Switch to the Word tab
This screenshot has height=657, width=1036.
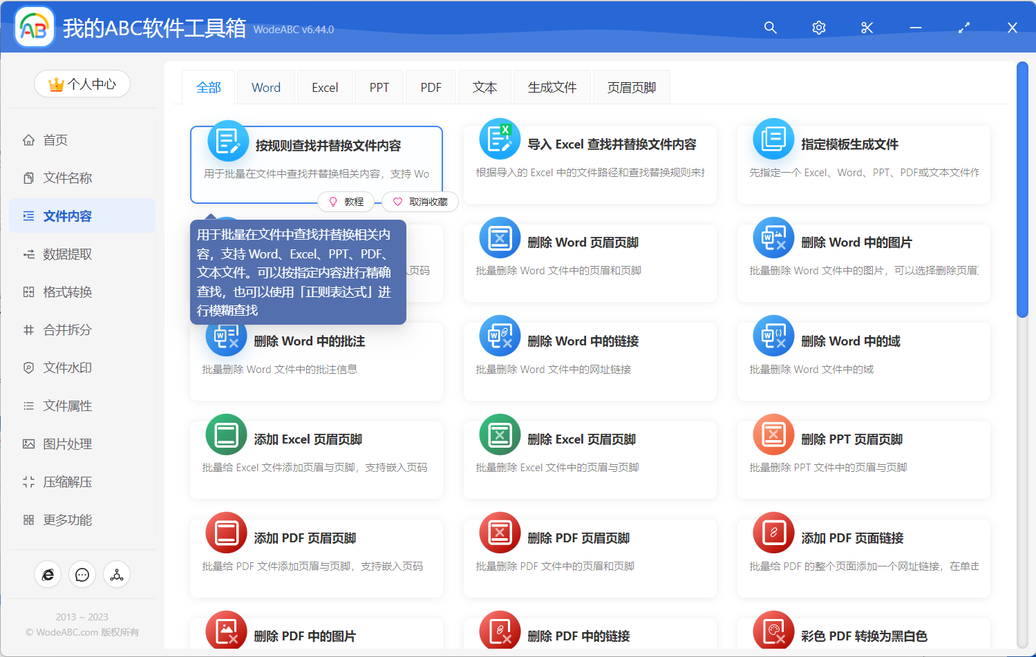(x=265, y=87)
